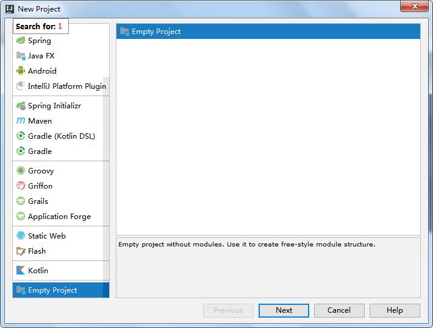433x328 pixels.
Task: Select the plain Gradle entry
Action: tap(61, 151)
